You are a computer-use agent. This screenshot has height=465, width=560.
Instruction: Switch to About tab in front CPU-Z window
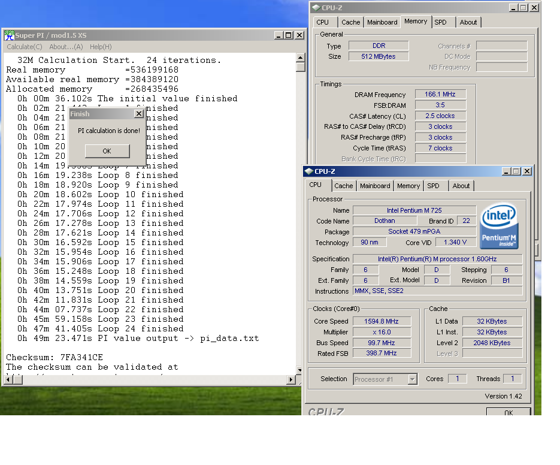461,186
